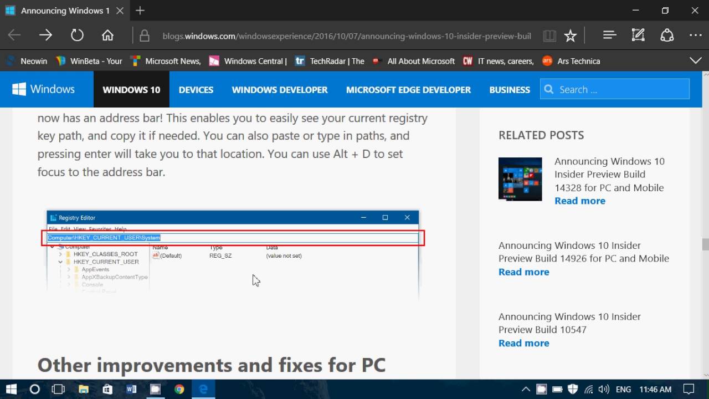Image resolution: width=709 pixels, height=399 pixels.
Task: Expand favorites bar overflow chevron
Action: click(x=695, y=60)
